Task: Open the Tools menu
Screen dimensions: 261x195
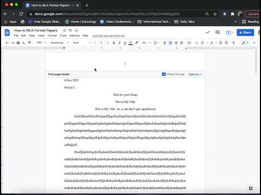Action: click(63, 36)
